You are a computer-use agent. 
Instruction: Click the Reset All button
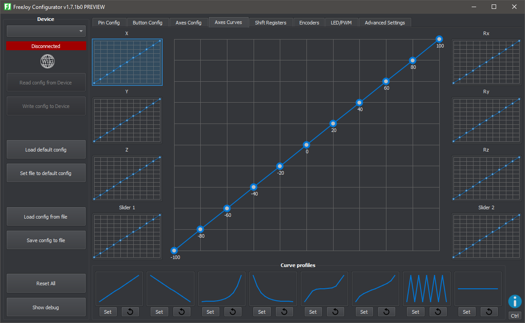point(46,283)
